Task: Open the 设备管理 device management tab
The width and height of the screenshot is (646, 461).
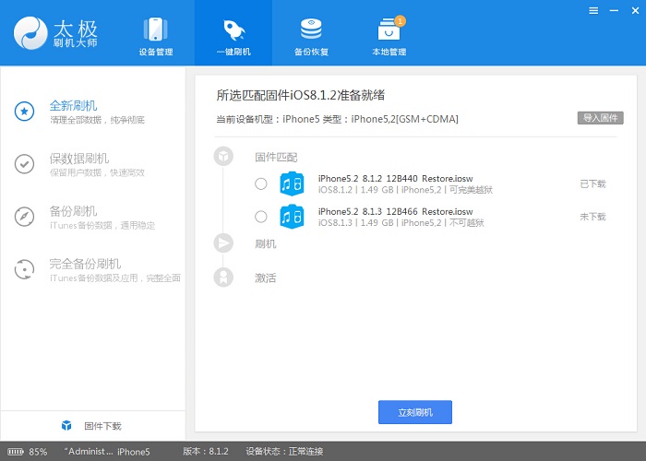Action: pyautogui.click(x=155, y=35)
